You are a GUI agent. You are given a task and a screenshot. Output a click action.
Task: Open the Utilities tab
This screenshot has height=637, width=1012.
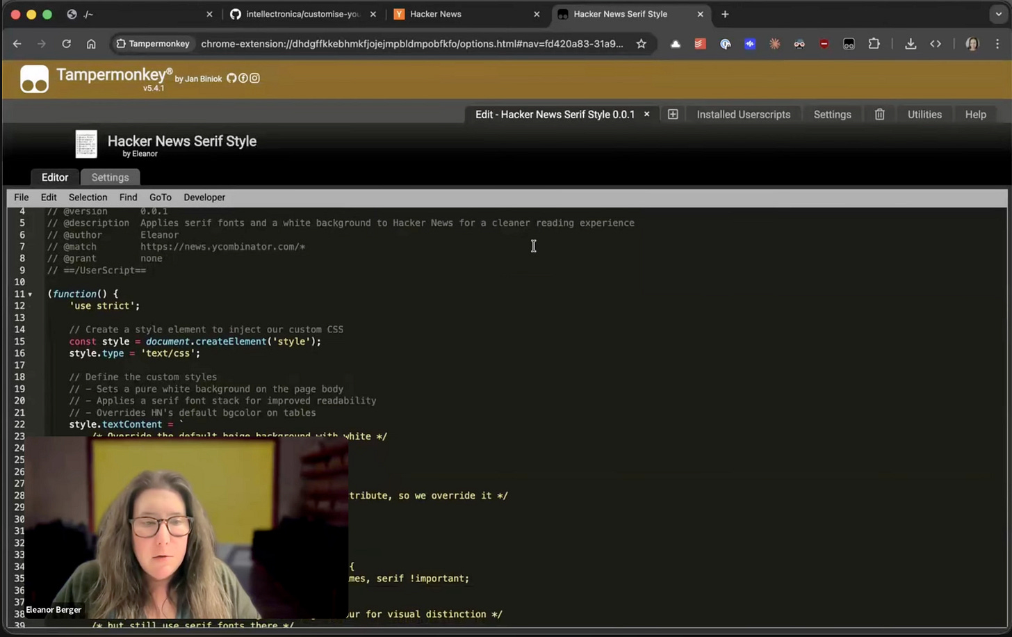click(x=924, y=114)
